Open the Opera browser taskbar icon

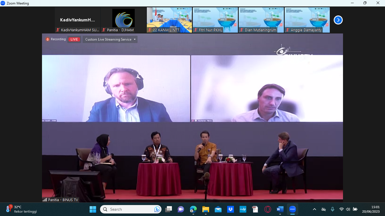click(x=268, y=209)
